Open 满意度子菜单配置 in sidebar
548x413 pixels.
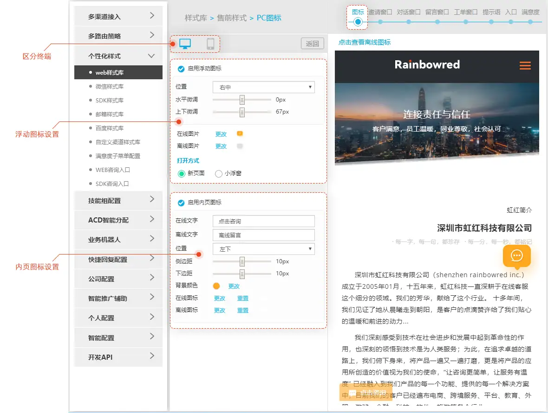118,156
